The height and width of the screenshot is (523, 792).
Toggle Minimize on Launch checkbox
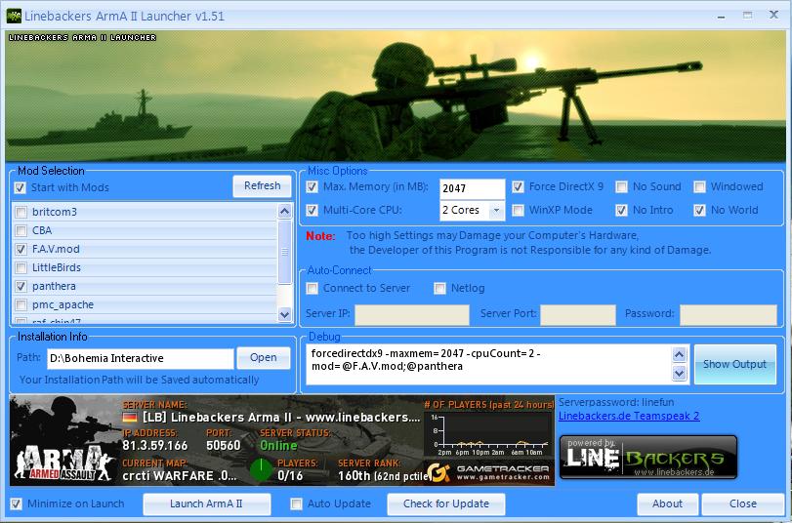click(17, 503)
